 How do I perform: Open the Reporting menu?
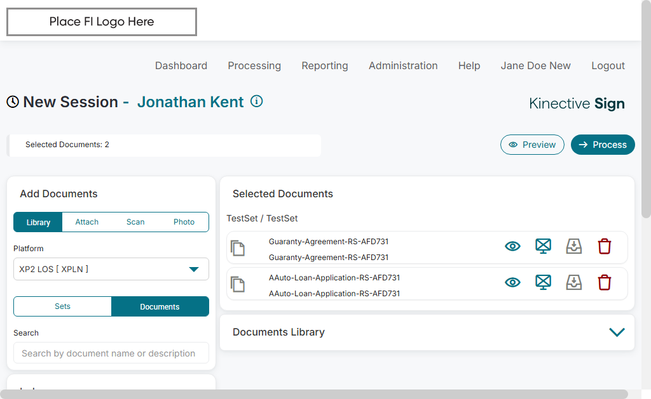325,65
